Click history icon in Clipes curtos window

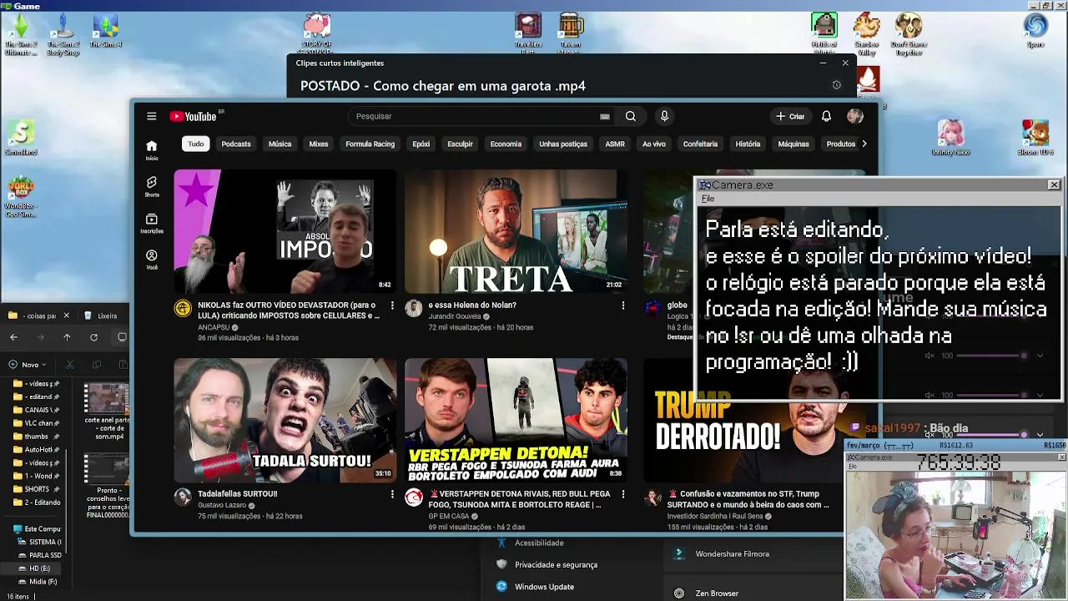tap(836, 85)
